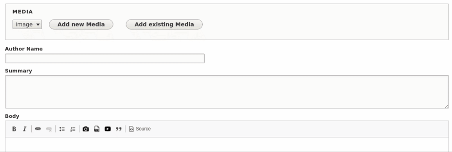Insert a hyperlink using the link icon
This screenshot has height=152, width=452.
point(38,129)
